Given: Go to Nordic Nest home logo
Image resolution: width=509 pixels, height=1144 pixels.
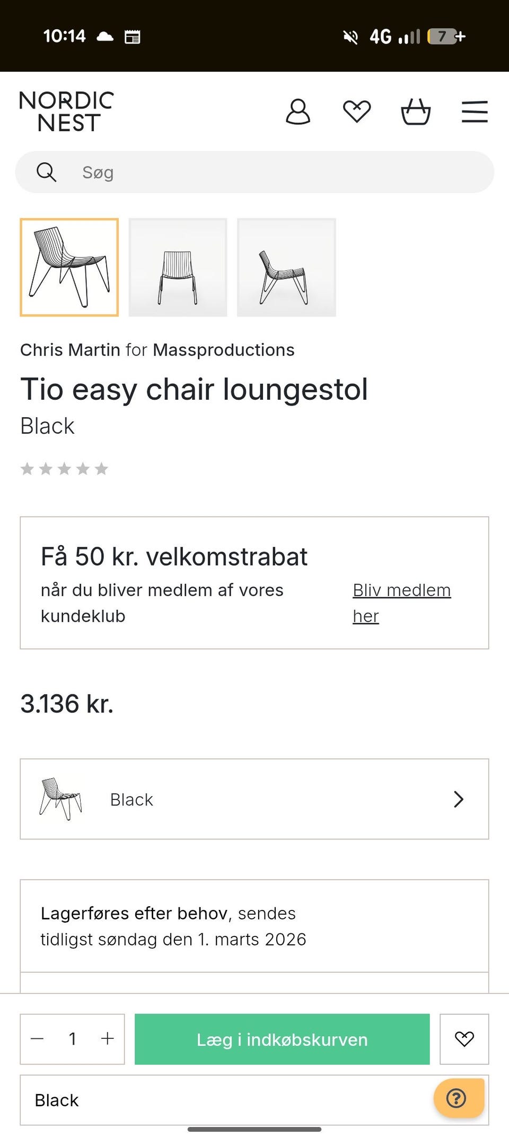Looking at the screenshot, I should [67, 111].
